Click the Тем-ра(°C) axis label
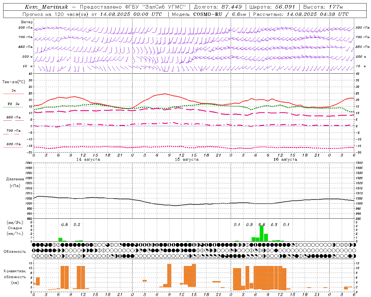Screen dimensions: 371x297 (14, 82)
